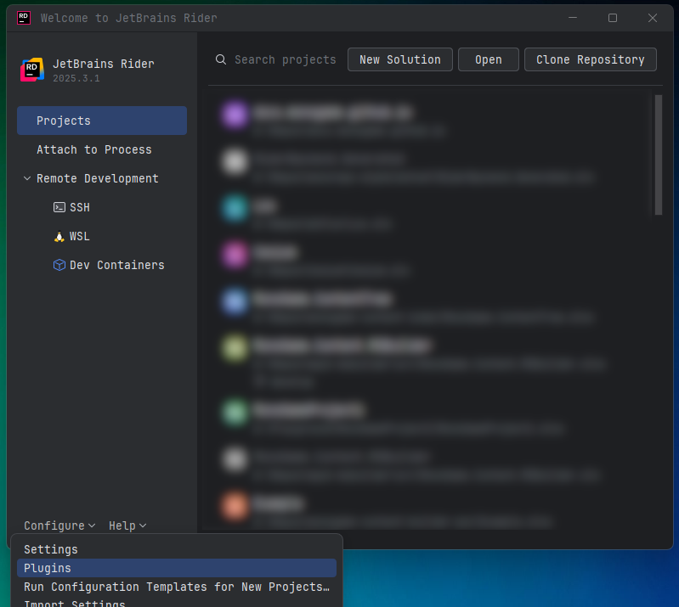Maximize the Welcome to JetBrains Rider window
Viewport: 679px width, 607px height.
coord(613,18)
